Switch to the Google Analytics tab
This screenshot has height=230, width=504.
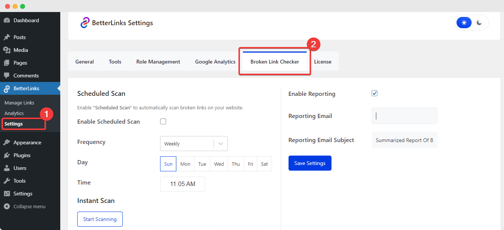point(215,61)
